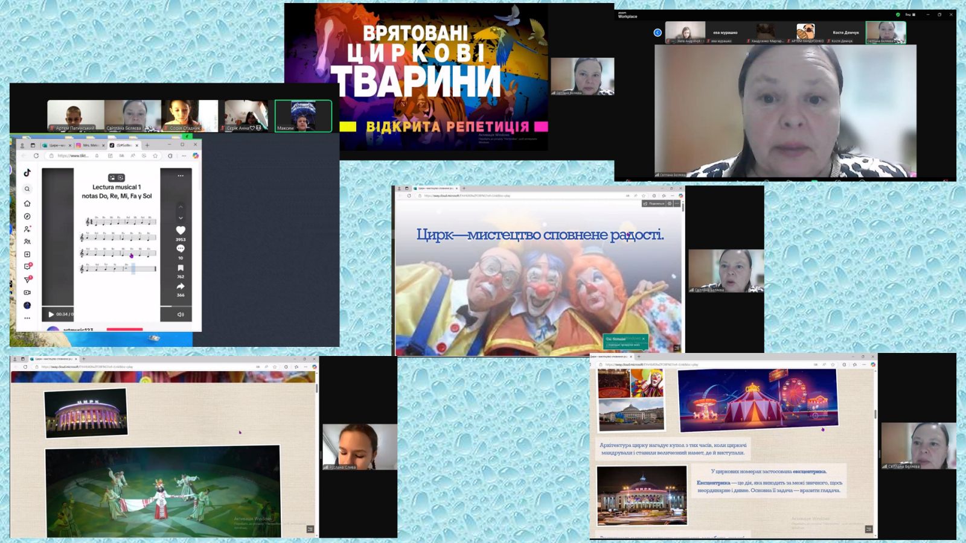Go to the next video with the down chevron

pyautogui.click(x=181, y=218)
